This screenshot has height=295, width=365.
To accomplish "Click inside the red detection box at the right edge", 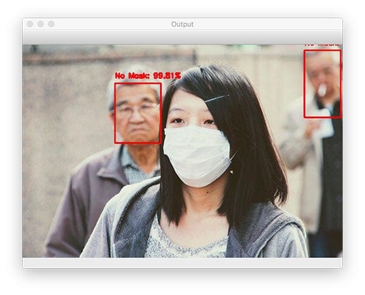I will pyautogui.click(x=322, y=85).
